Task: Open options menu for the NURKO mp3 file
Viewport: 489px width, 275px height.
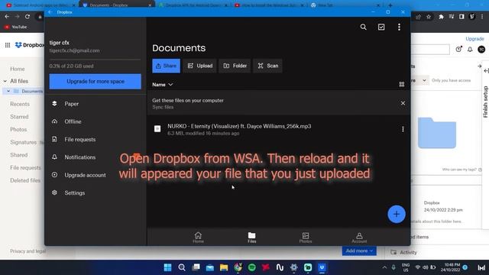Action: tap(403, 129)
